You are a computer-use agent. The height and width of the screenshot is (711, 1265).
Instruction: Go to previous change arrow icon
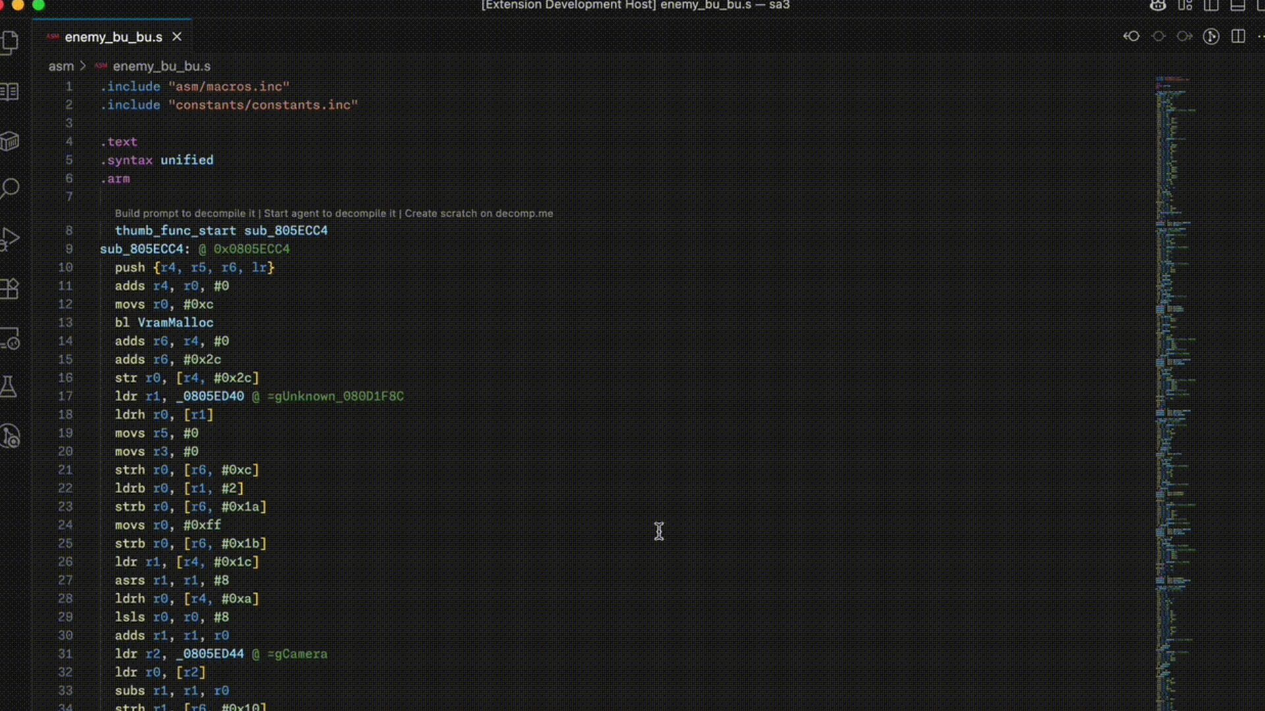1131,37
